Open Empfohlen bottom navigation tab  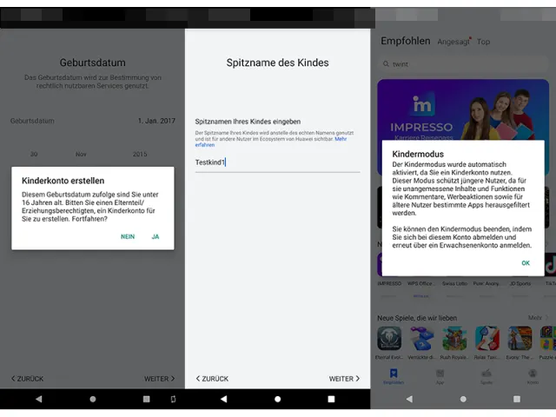394,376
